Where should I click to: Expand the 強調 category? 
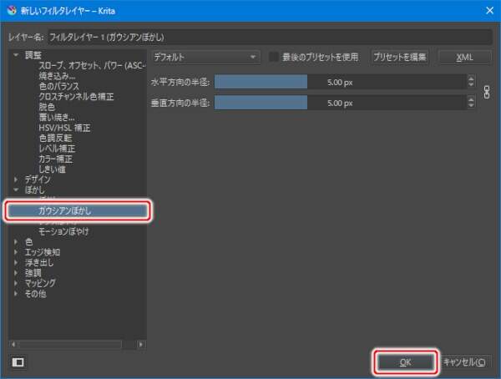[x=16, y=273]
